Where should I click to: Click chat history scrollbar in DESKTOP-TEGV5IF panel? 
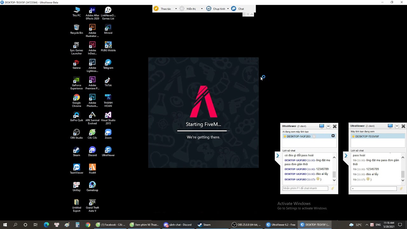(x=403, y=174)
